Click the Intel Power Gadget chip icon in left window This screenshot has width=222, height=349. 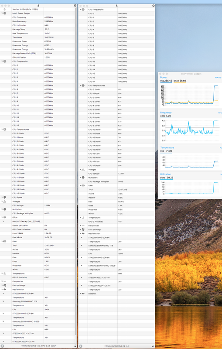(x=5, y=14)
